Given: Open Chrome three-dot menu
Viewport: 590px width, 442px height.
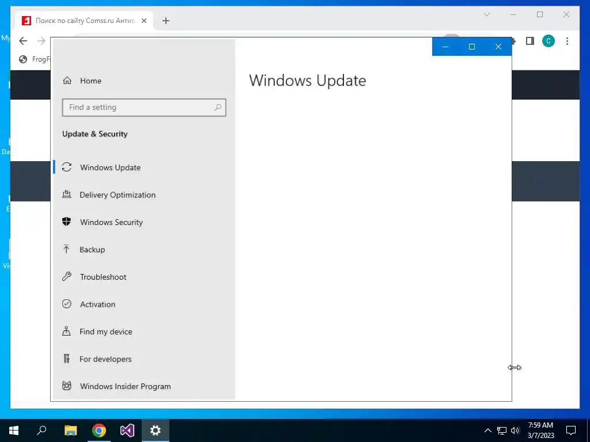Looking at the screenshot, I should 567,41.
